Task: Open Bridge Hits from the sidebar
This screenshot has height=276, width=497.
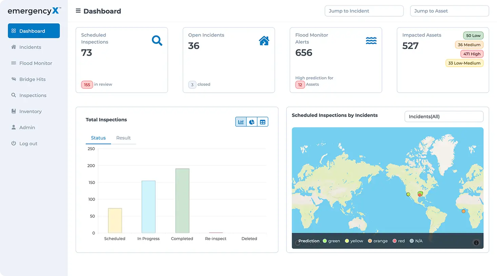Action: pyautogui.click(x=33, y=79)
